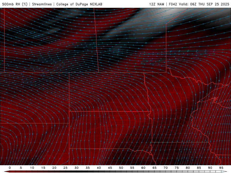Image resolution: width=231 pixels, height=173 pixels.
Task: Click the colorbar label "45"
Action: (x=110, y=168)
